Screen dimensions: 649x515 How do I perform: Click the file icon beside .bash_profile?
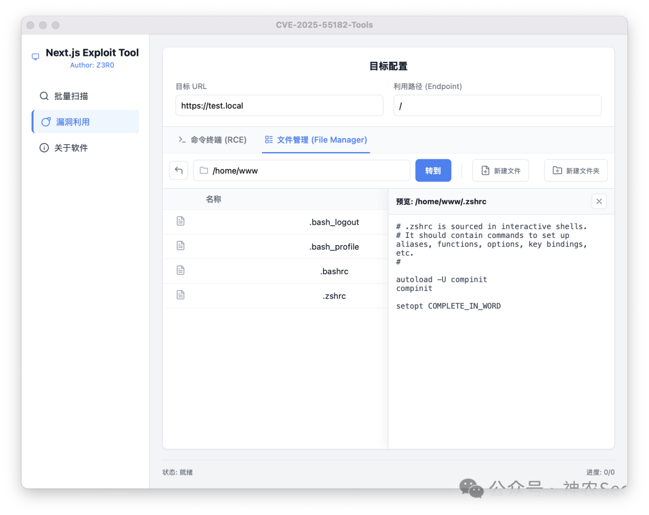180,246
